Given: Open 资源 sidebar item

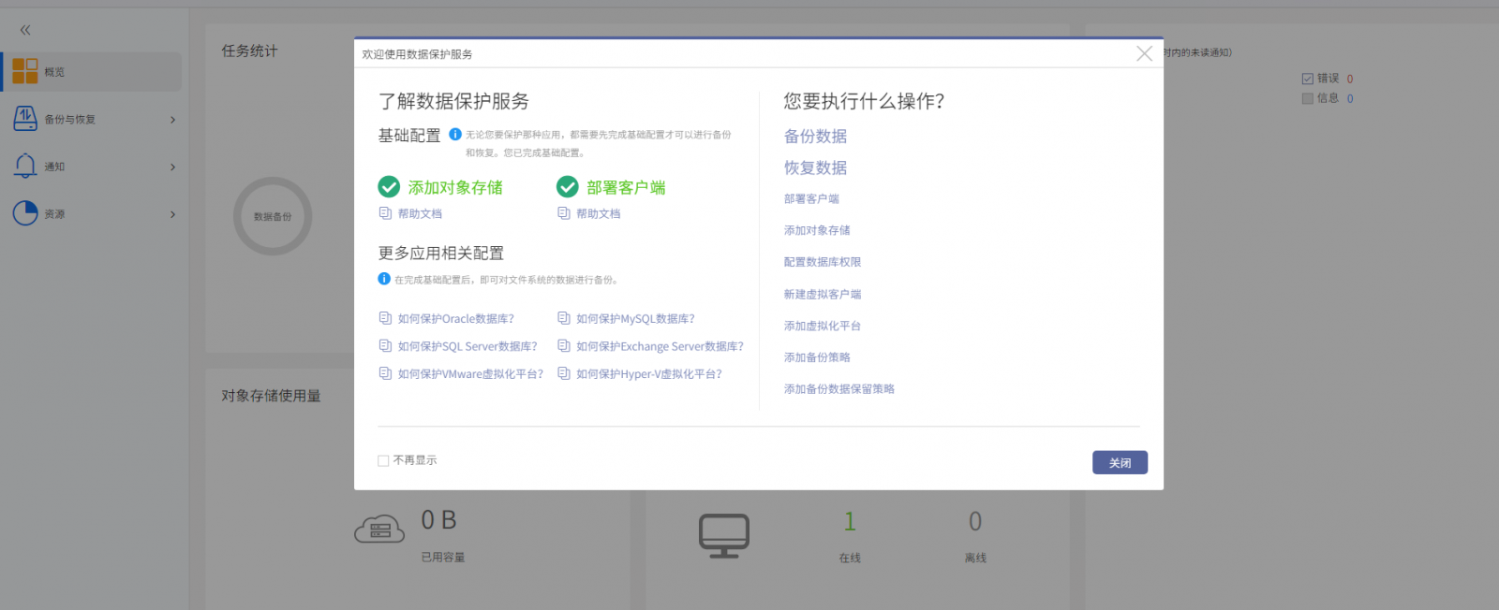Looking at the screenshot, I should (x=92, y=213).
